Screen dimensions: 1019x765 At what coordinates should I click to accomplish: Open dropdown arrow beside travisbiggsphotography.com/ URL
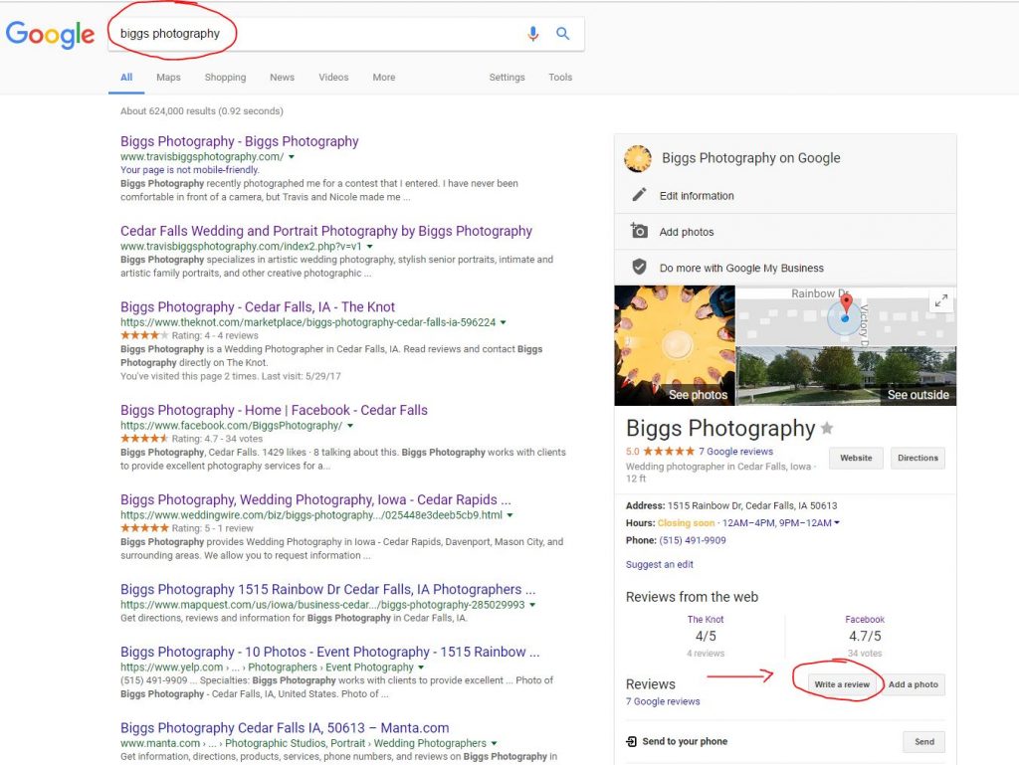click(x=292, y=156)
